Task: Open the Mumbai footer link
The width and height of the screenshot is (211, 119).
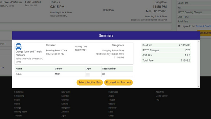Action: pyautogui.click(x=65, y=96)
